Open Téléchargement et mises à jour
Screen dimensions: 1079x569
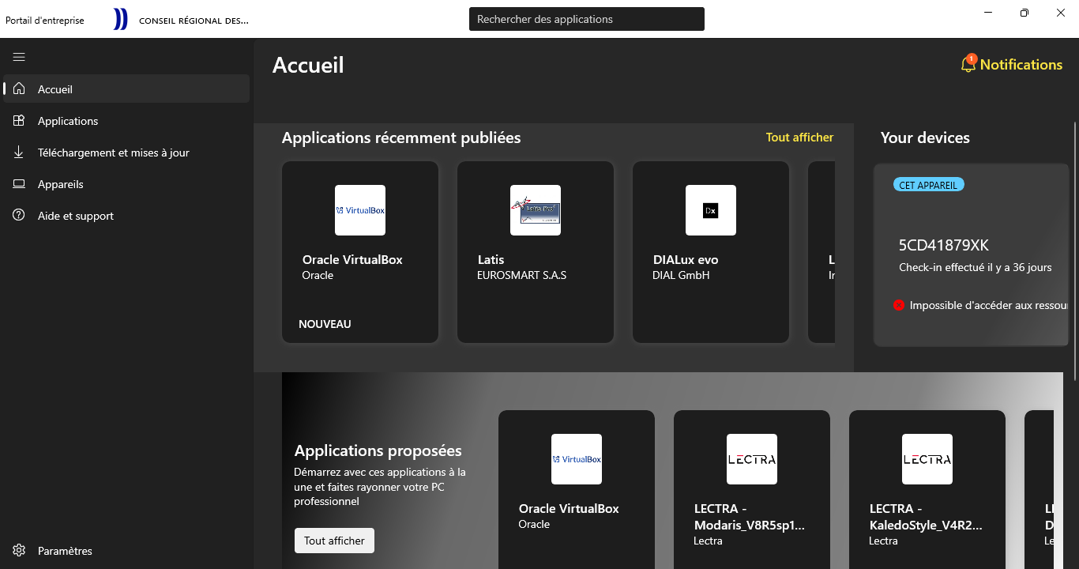tap(113, 153)
